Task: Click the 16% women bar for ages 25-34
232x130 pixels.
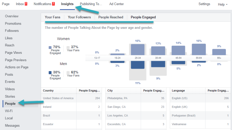Action: (x=138, y=49)
